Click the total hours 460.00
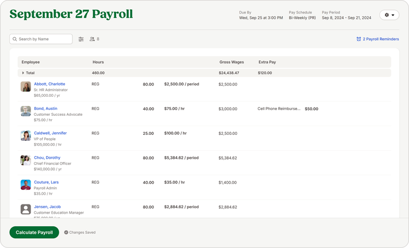Viewport: 409px width, 248px height. [98, 73]
